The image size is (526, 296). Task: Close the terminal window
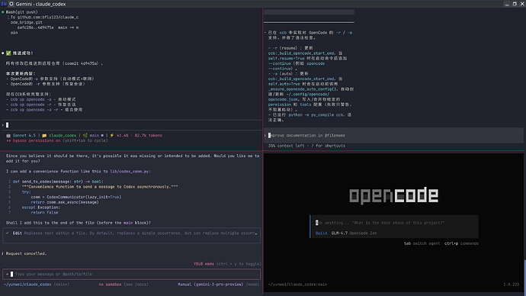(522, 4)
